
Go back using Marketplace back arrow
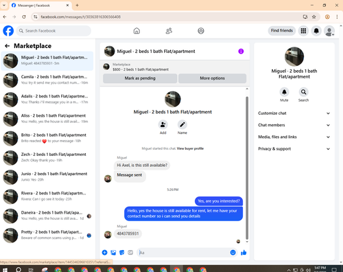[7, 46]
